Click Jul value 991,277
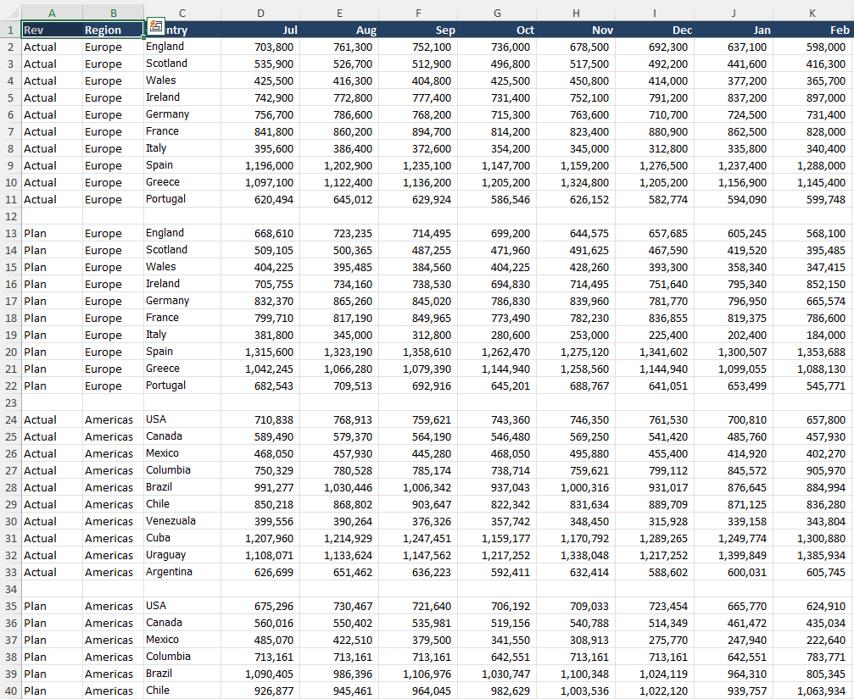 (260, 487)
